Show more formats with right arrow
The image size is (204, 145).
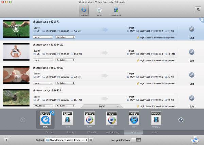click(181, 120)
